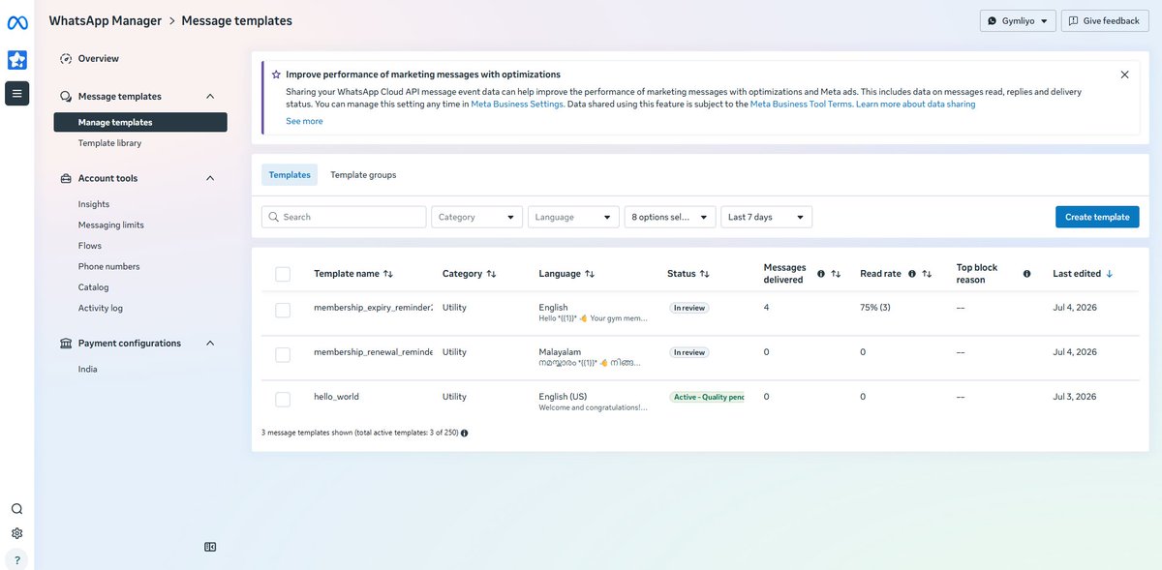
Task: Check the membership_expiry_reminder row checkbox
Action: click(283, 310)
